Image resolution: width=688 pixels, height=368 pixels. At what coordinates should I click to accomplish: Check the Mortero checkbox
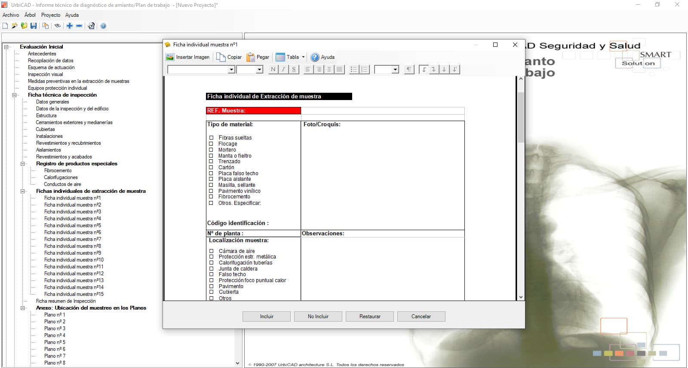(x=211, y=150)
